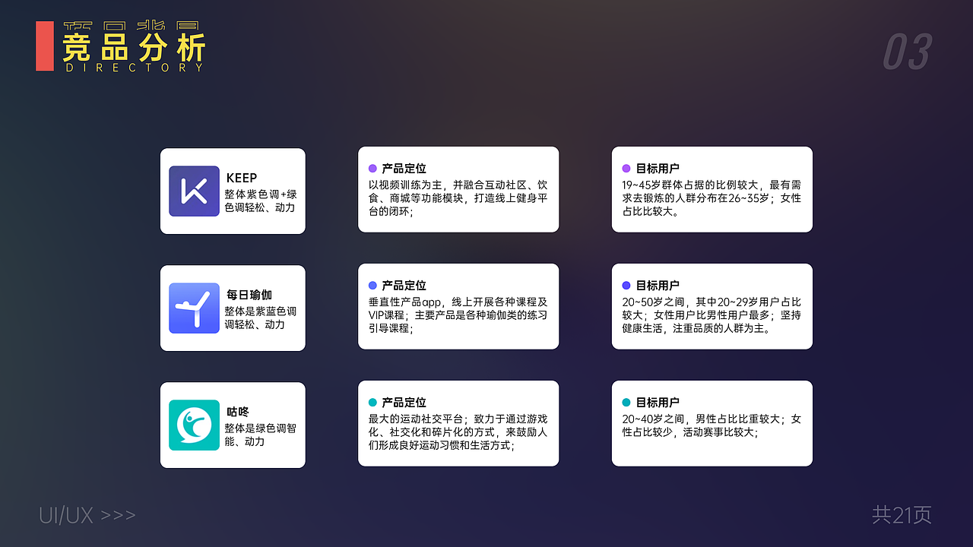Click the slide number 03
The height and width of the screenshot is (547, 973).
click(907, 52)
